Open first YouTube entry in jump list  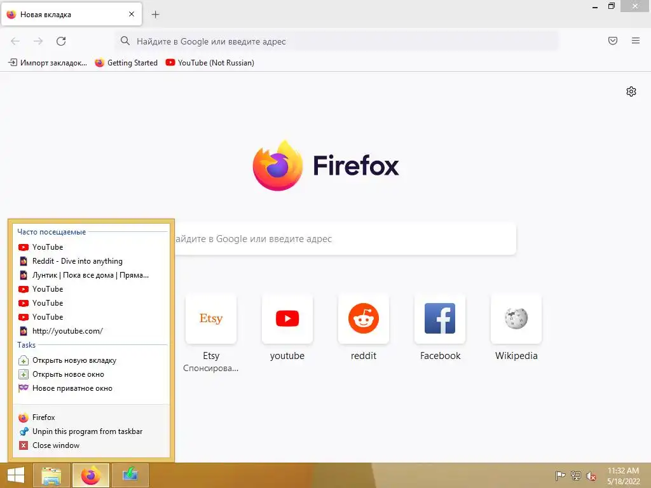[x=91, y=247]
